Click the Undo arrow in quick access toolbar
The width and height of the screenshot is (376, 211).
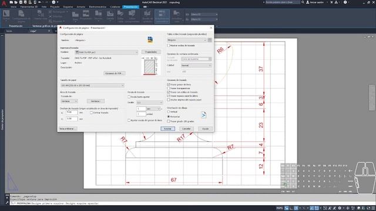coord(40,2)
